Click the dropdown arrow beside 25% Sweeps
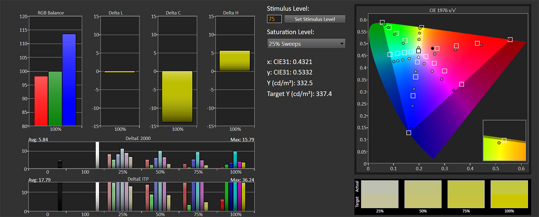Image resolution: width=539 pixels, height=217 pixels. 342,43
